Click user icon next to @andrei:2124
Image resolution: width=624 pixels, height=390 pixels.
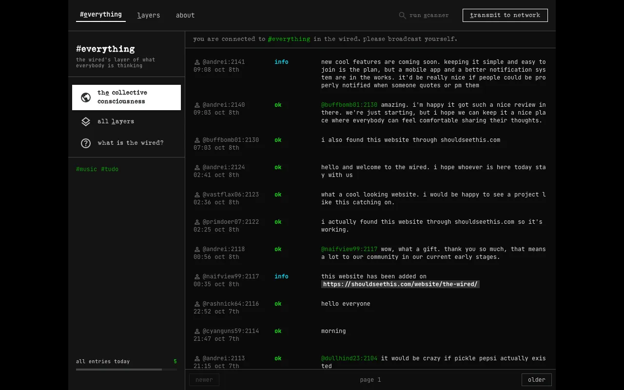click(x=197, y=168)
